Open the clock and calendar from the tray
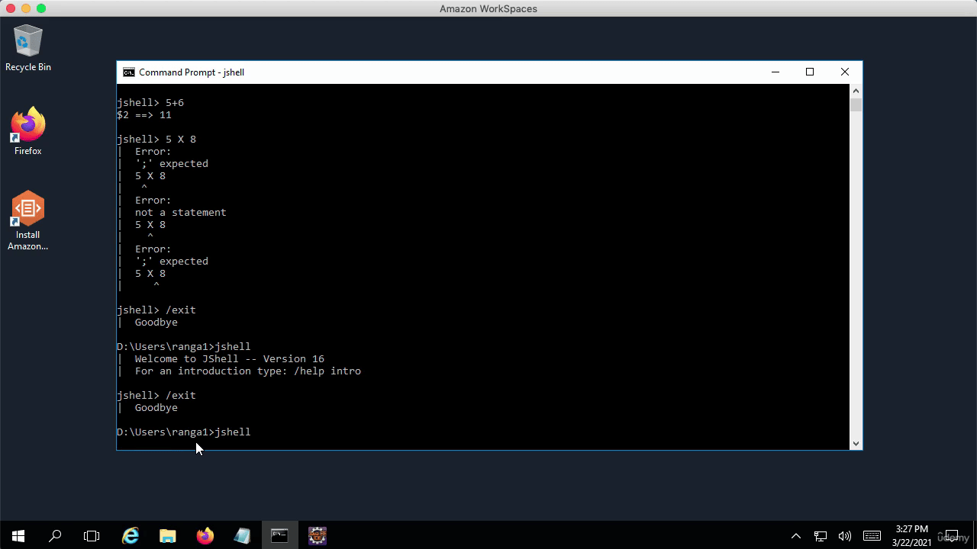The width and height of the screenshot is (977, 549). point(911,536)
